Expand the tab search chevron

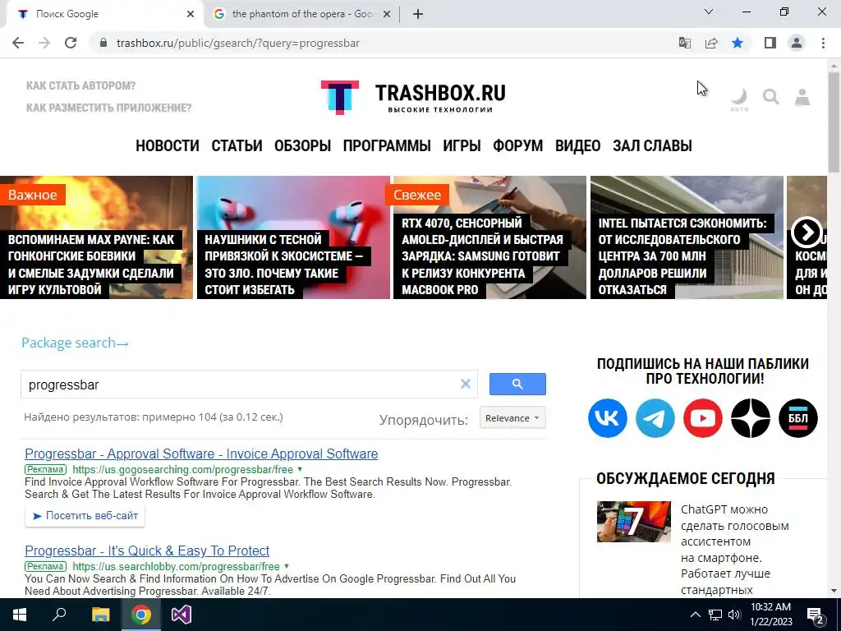pos(709,12)
